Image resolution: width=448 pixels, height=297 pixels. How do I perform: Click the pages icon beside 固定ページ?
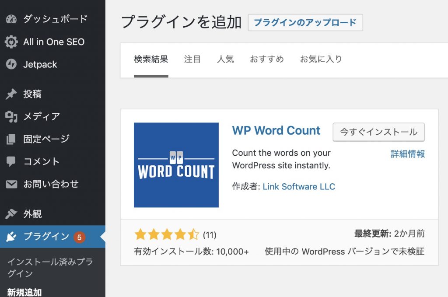(11, 139)
